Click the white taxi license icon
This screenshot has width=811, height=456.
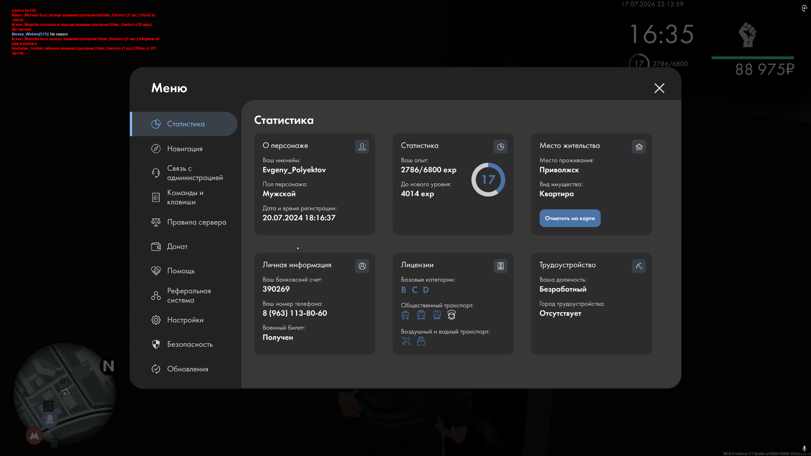click(x=451, y=315)
